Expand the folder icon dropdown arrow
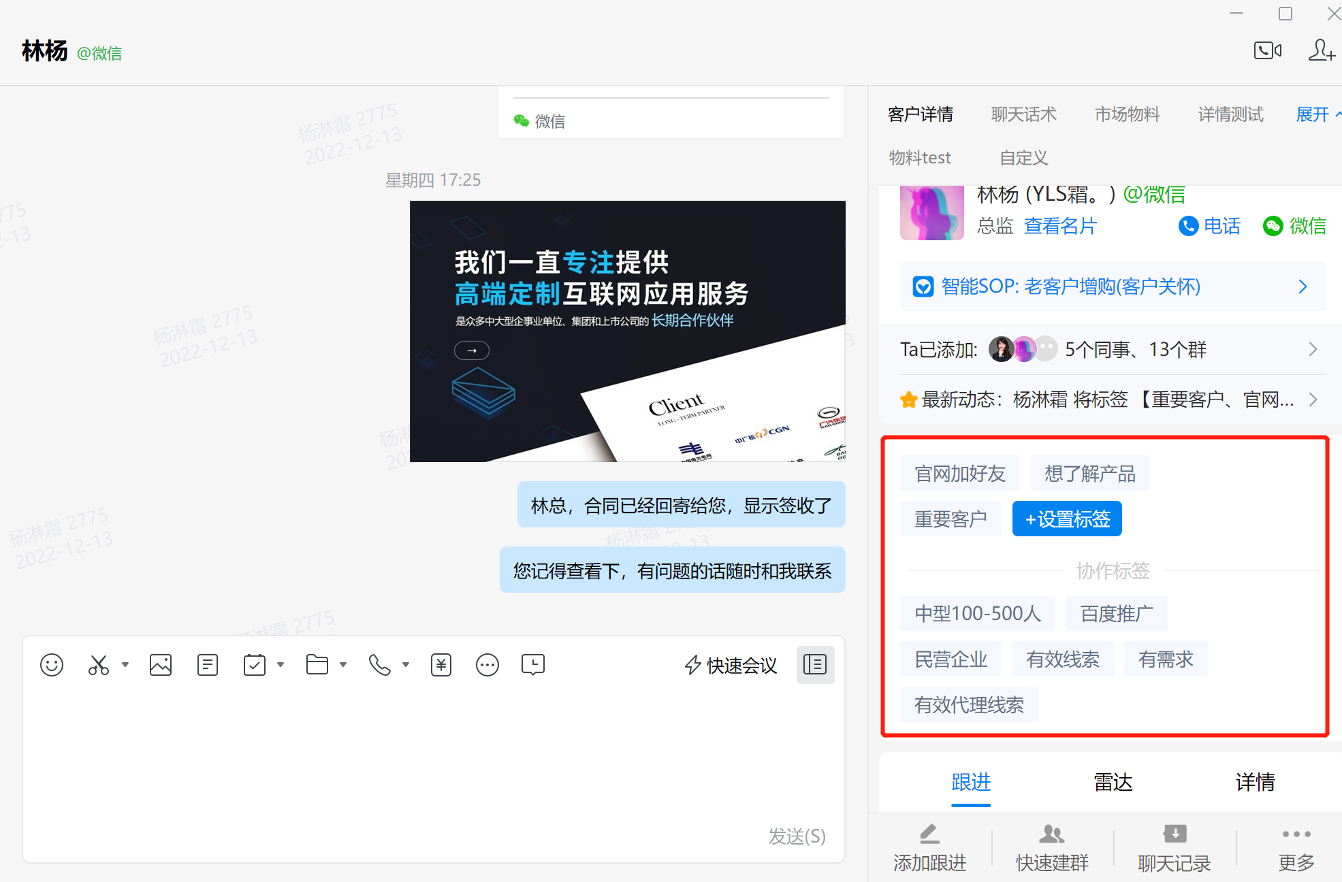This screenshot has height=882, width=1342. point(343,664)
